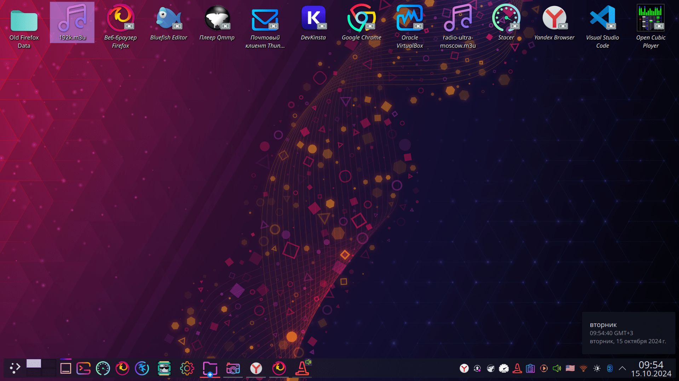Select the 192k.m3u playlist file

click(72, 22)
